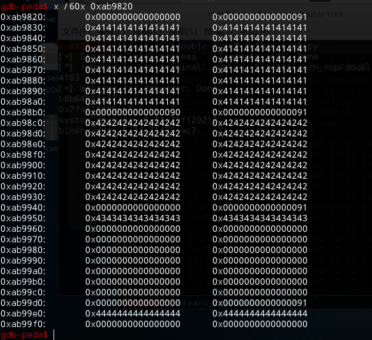Select address label 0xab99e0:

point(23,314)
